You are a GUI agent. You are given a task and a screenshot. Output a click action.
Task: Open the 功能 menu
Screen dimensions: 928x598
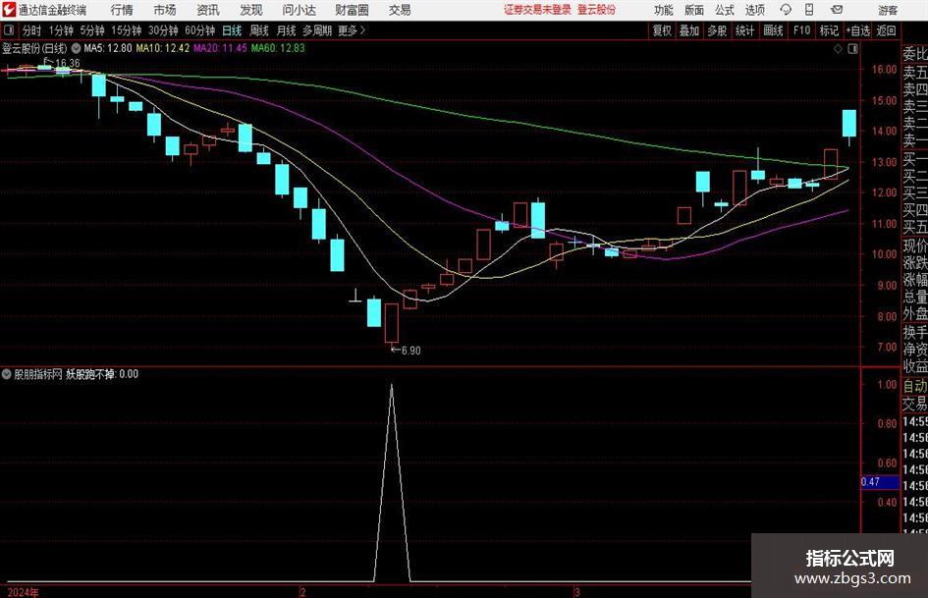(x=664, y=10)
